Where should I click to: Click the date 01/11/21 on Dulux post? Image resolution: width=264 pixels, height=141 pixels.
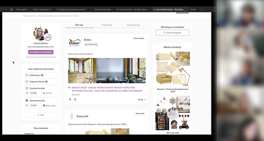point(76,95)
